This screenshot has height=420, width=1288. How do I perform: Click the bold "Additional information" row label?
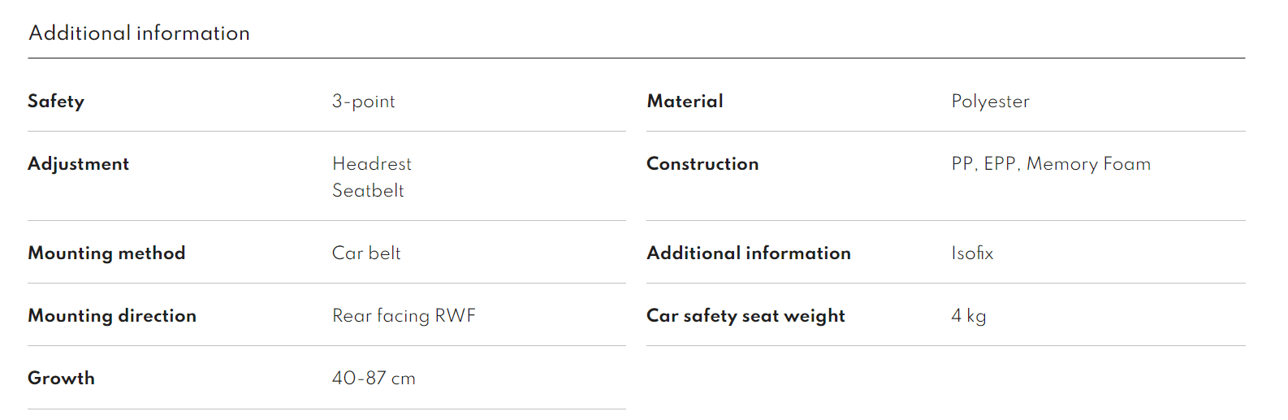click(749, 253)
